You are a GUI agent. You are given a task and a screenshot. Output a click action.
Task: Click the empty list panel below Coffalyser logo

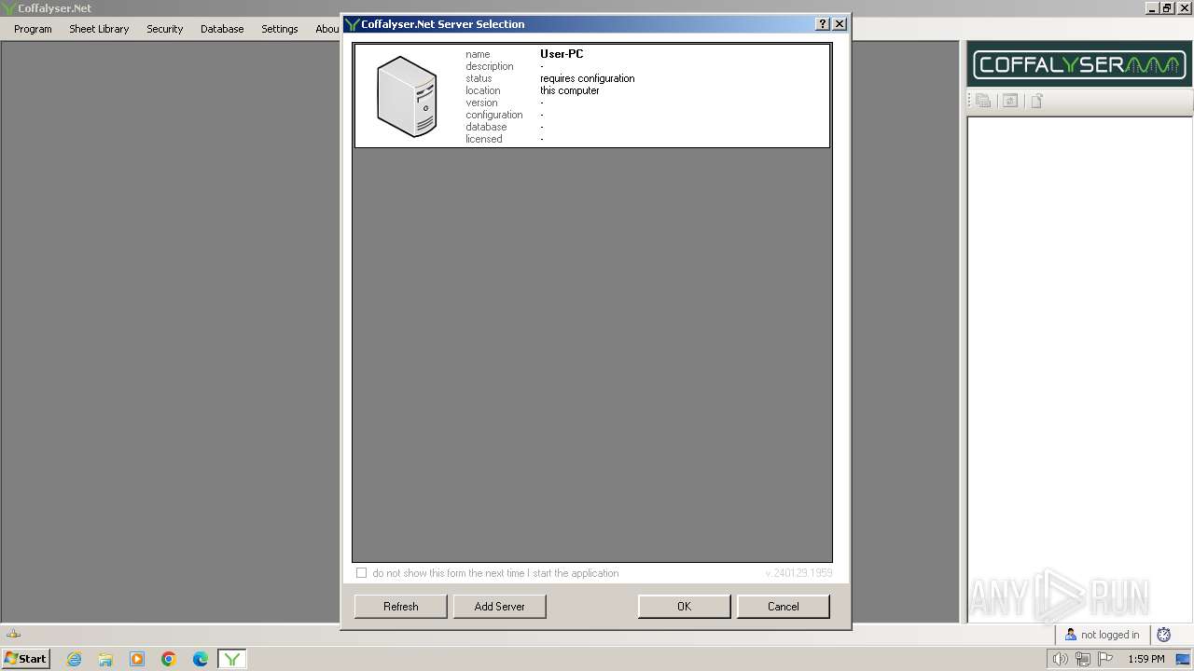point(1079,368)
